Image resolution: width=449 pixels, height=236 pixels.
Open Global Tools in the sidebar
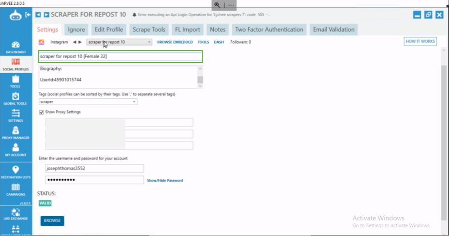point(15,99)
